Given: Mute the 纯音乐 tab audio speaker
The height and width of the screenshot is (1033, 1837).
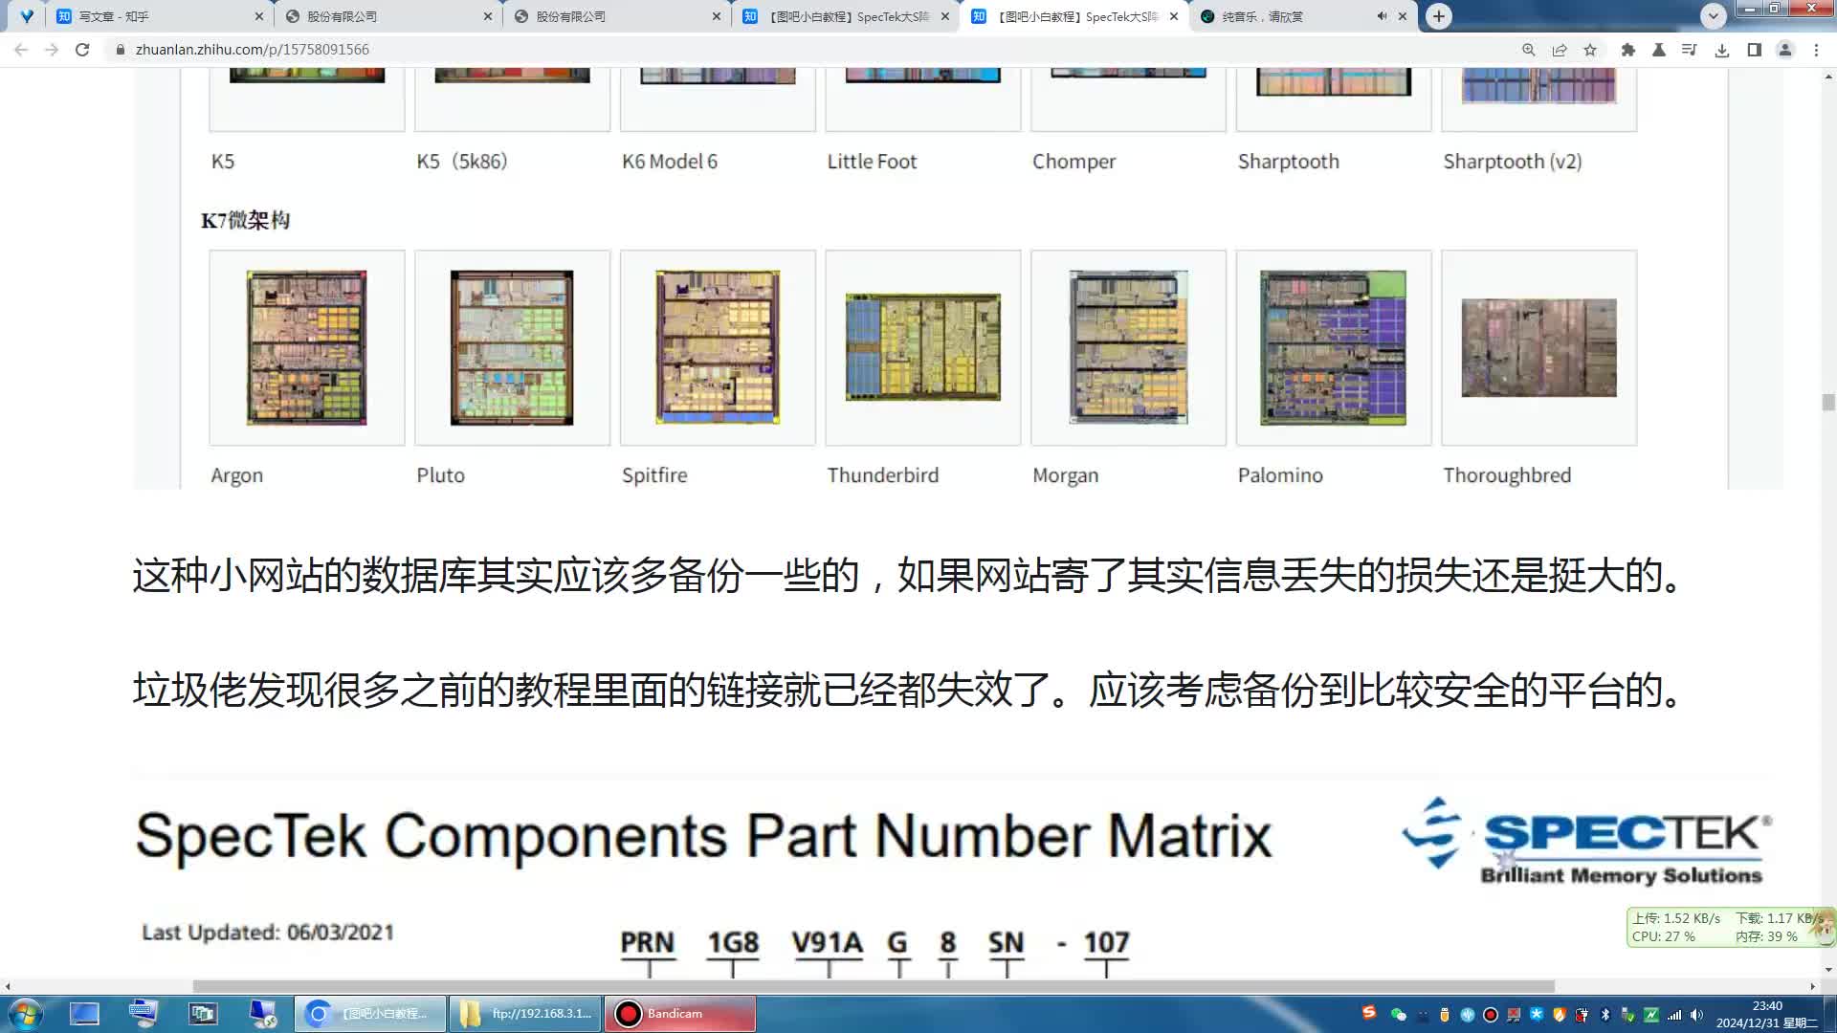Looking at the screenshot, I should coord(1381,16).
